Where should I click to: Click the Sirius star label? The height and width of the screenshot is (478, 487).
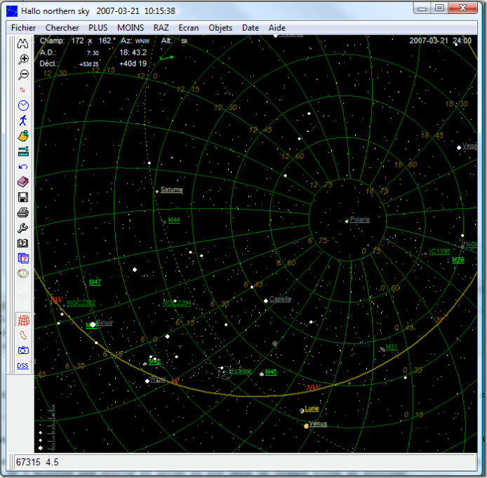click(104, 322)
